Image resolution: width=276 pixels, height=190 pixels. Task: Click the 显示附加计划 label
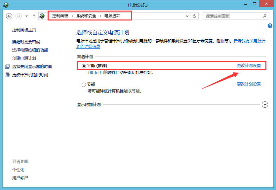pos(89,105)
